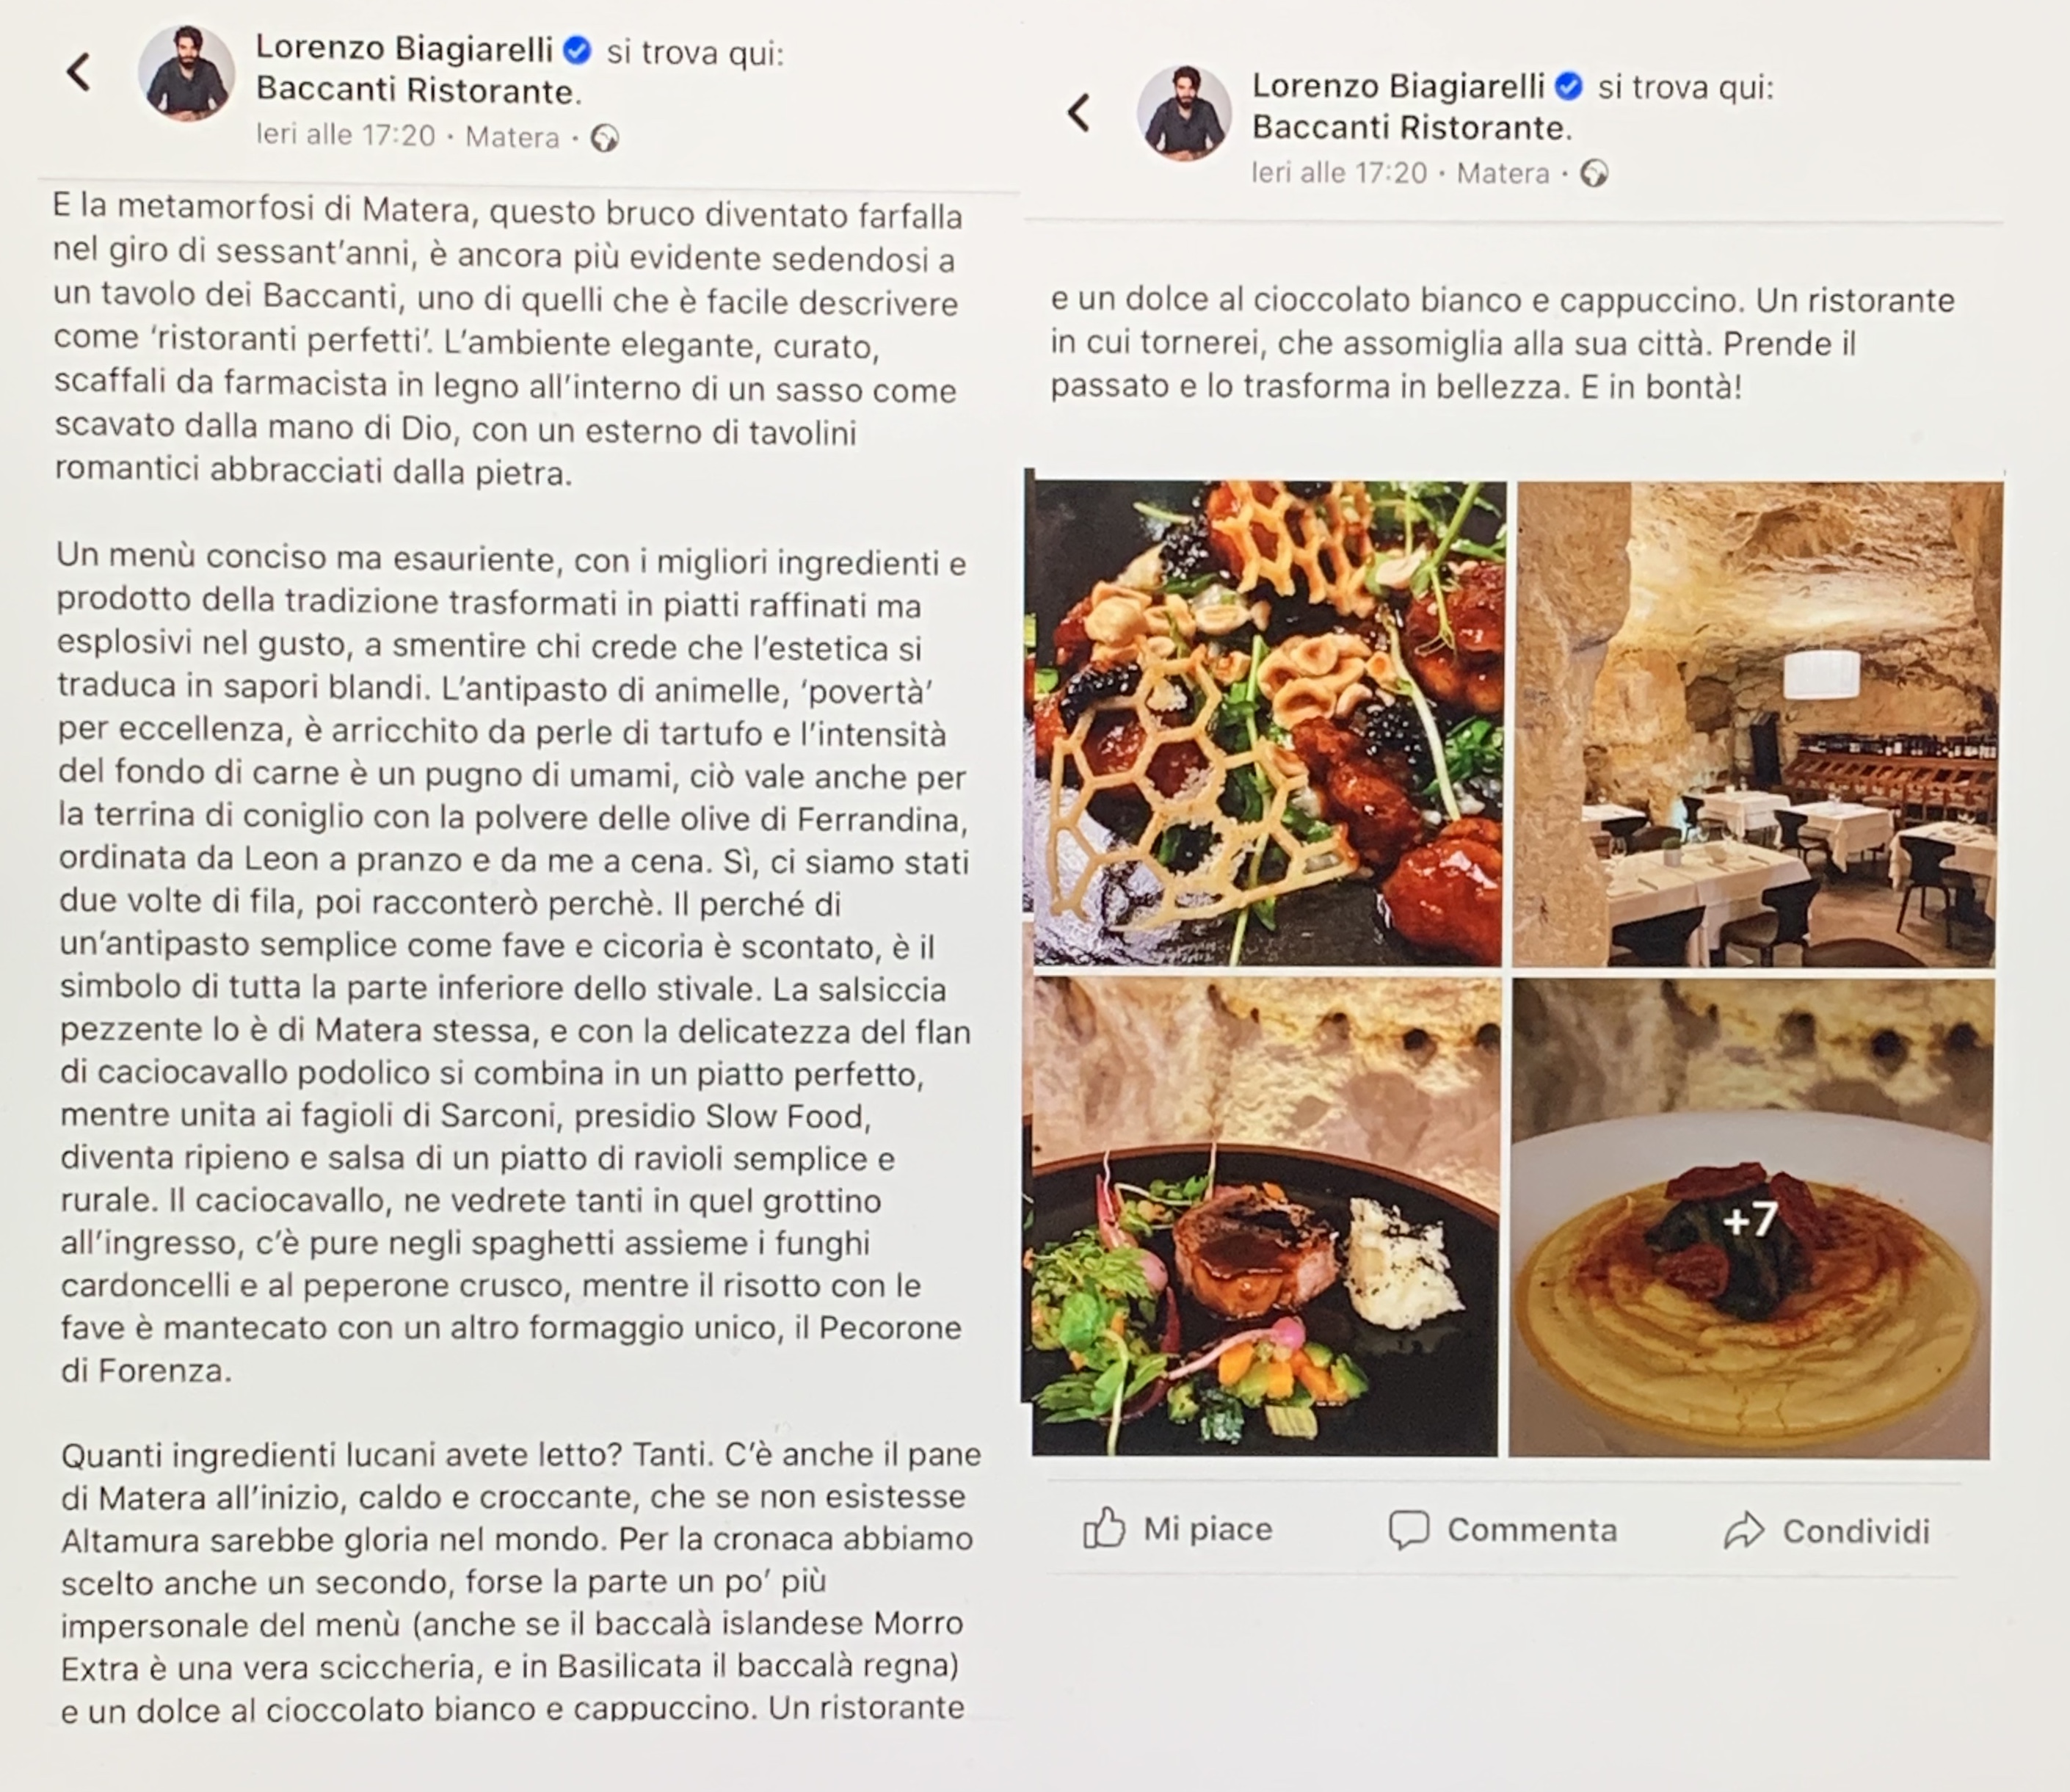Open the honeycomb wafer dish photo

[1267, 723]
